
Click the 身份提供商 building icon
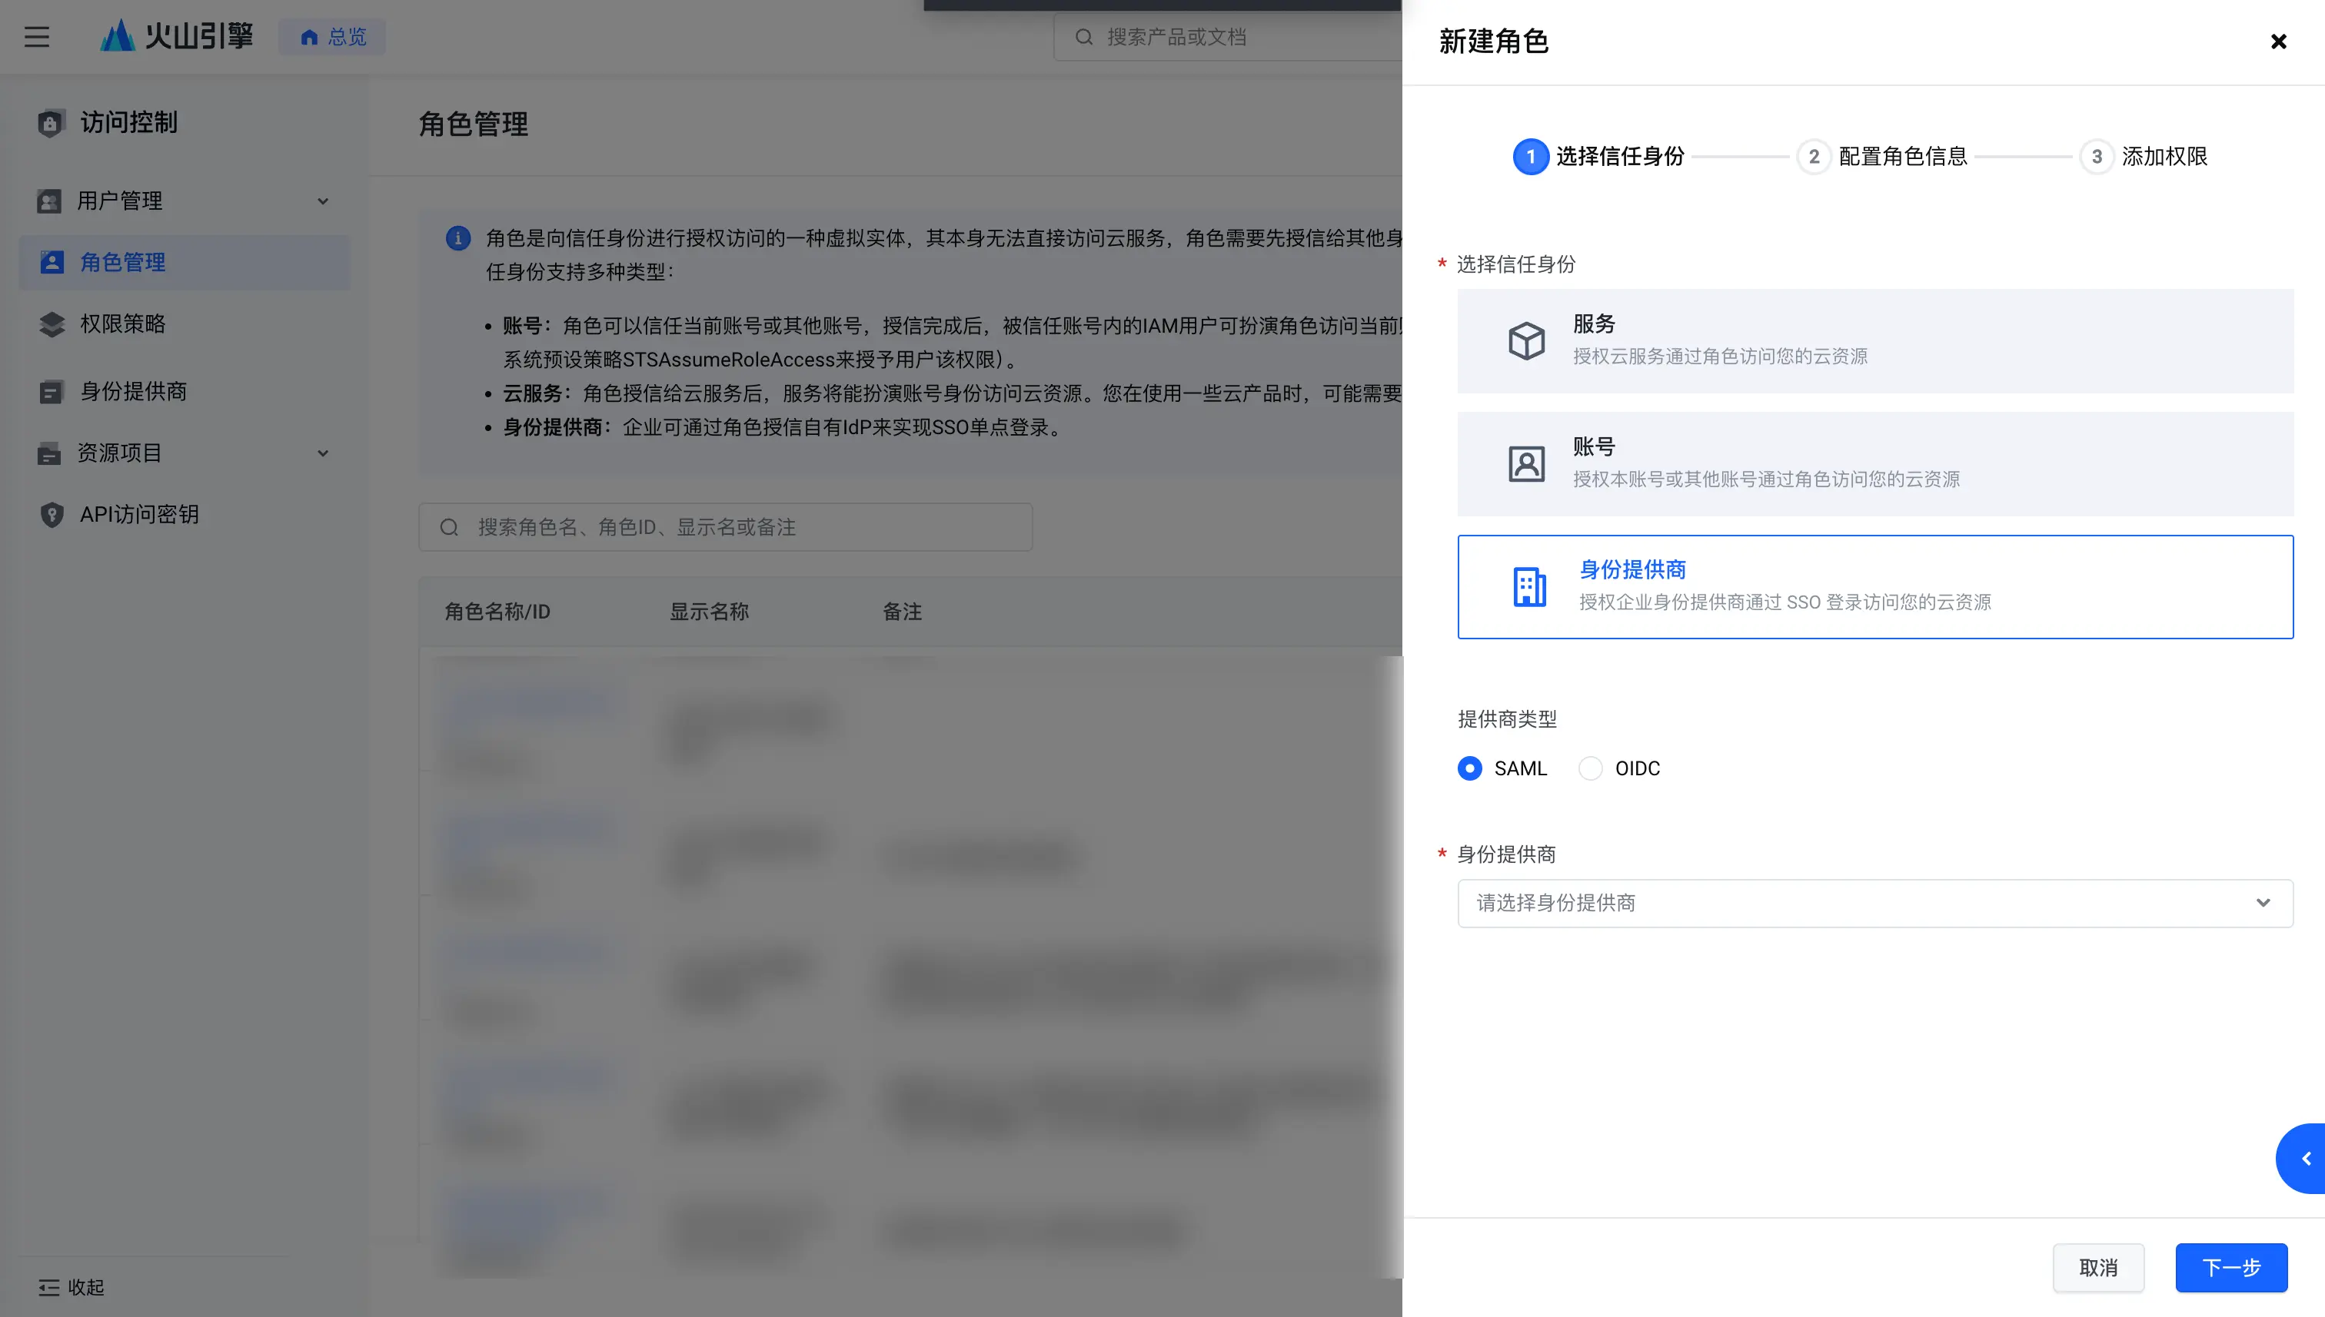tap(1529, 587)
